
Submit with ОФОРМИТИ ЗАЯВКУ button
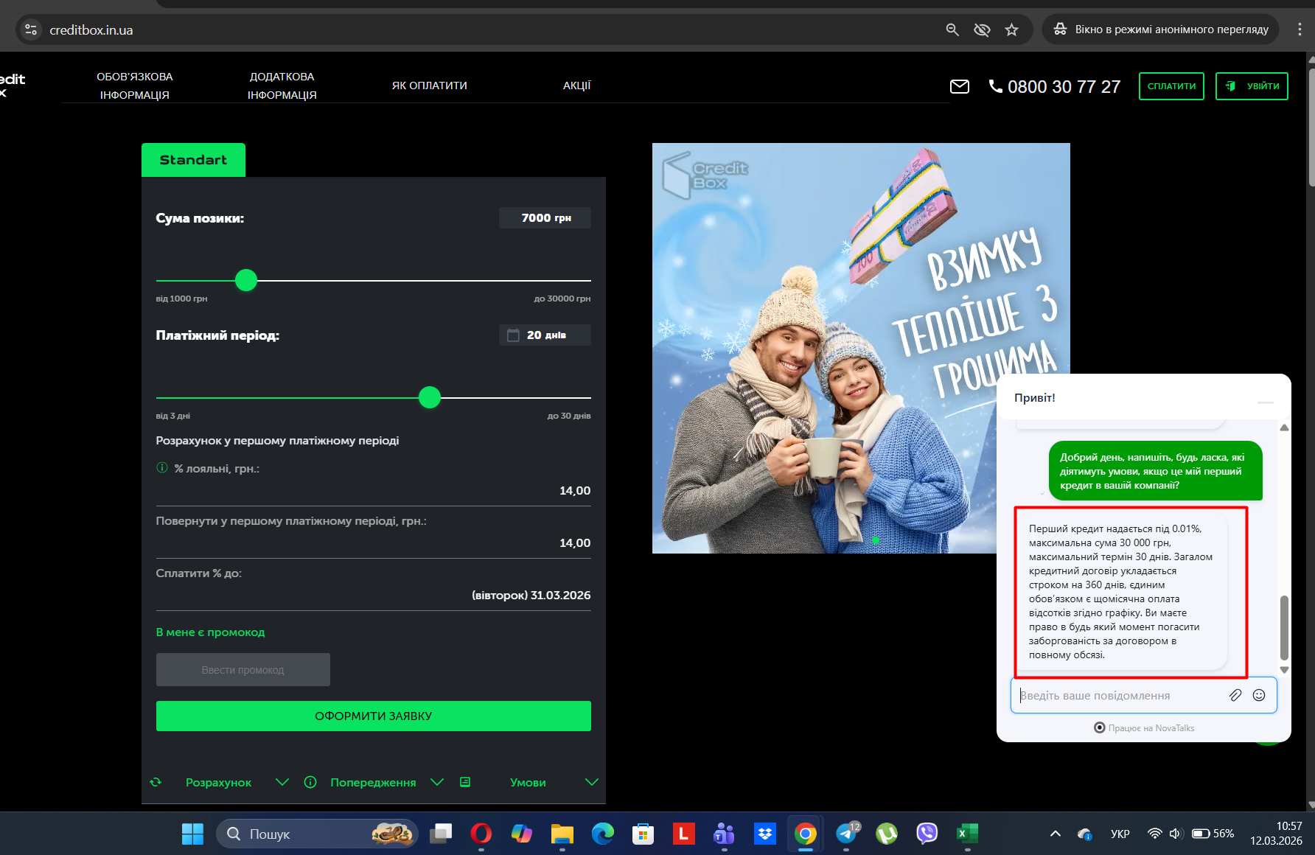[x=374, y=716]
